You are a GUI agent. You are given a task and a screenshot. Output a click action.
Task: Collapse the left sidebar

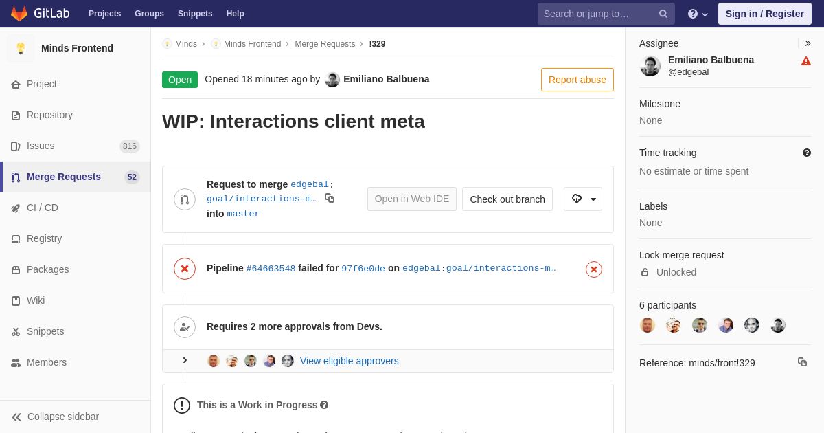coord(76,417)
